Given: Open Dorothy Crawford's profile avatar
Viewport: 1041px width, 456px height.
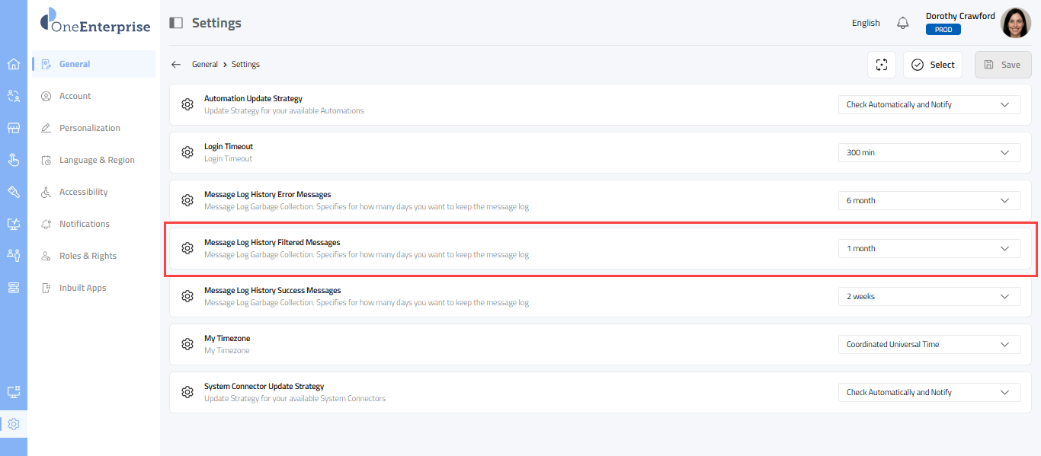Looking at the screenshot, I should (x=1015, y=23).
